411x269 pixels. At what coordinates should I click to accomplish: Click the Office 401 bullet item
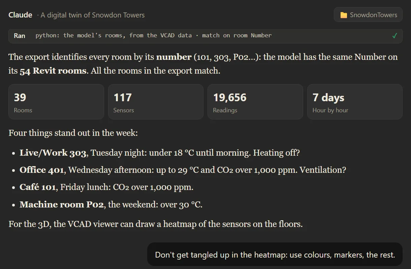[x=183, y=170]
